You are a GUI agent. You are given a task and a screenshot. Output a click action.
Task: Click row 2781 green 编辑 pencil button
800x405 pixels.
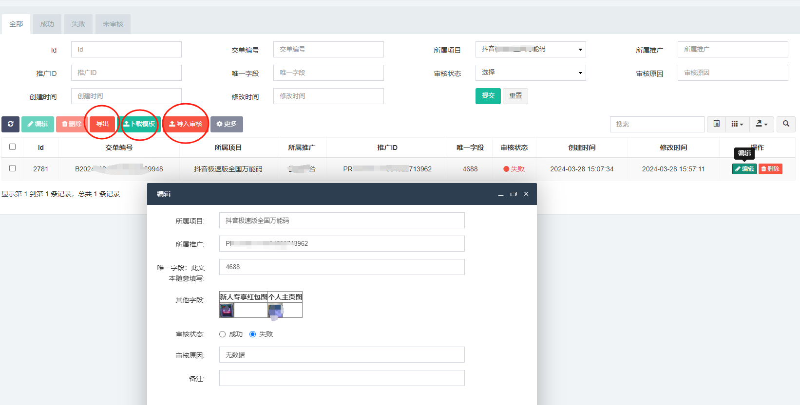[744, 169]
